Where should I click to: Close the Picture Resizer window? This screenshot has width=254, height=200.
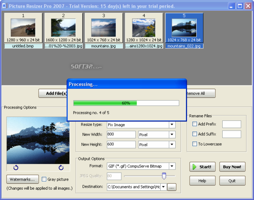point(248,6)
